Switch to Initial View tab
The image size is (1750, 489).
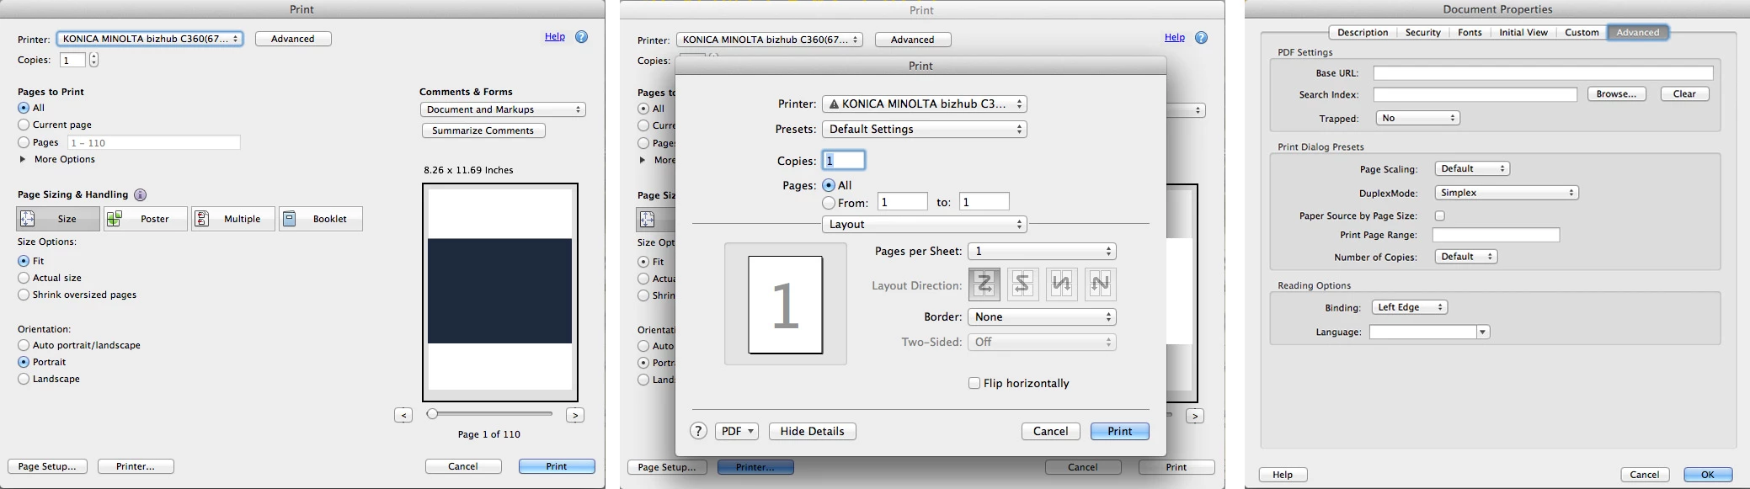tap(1523, 32)
